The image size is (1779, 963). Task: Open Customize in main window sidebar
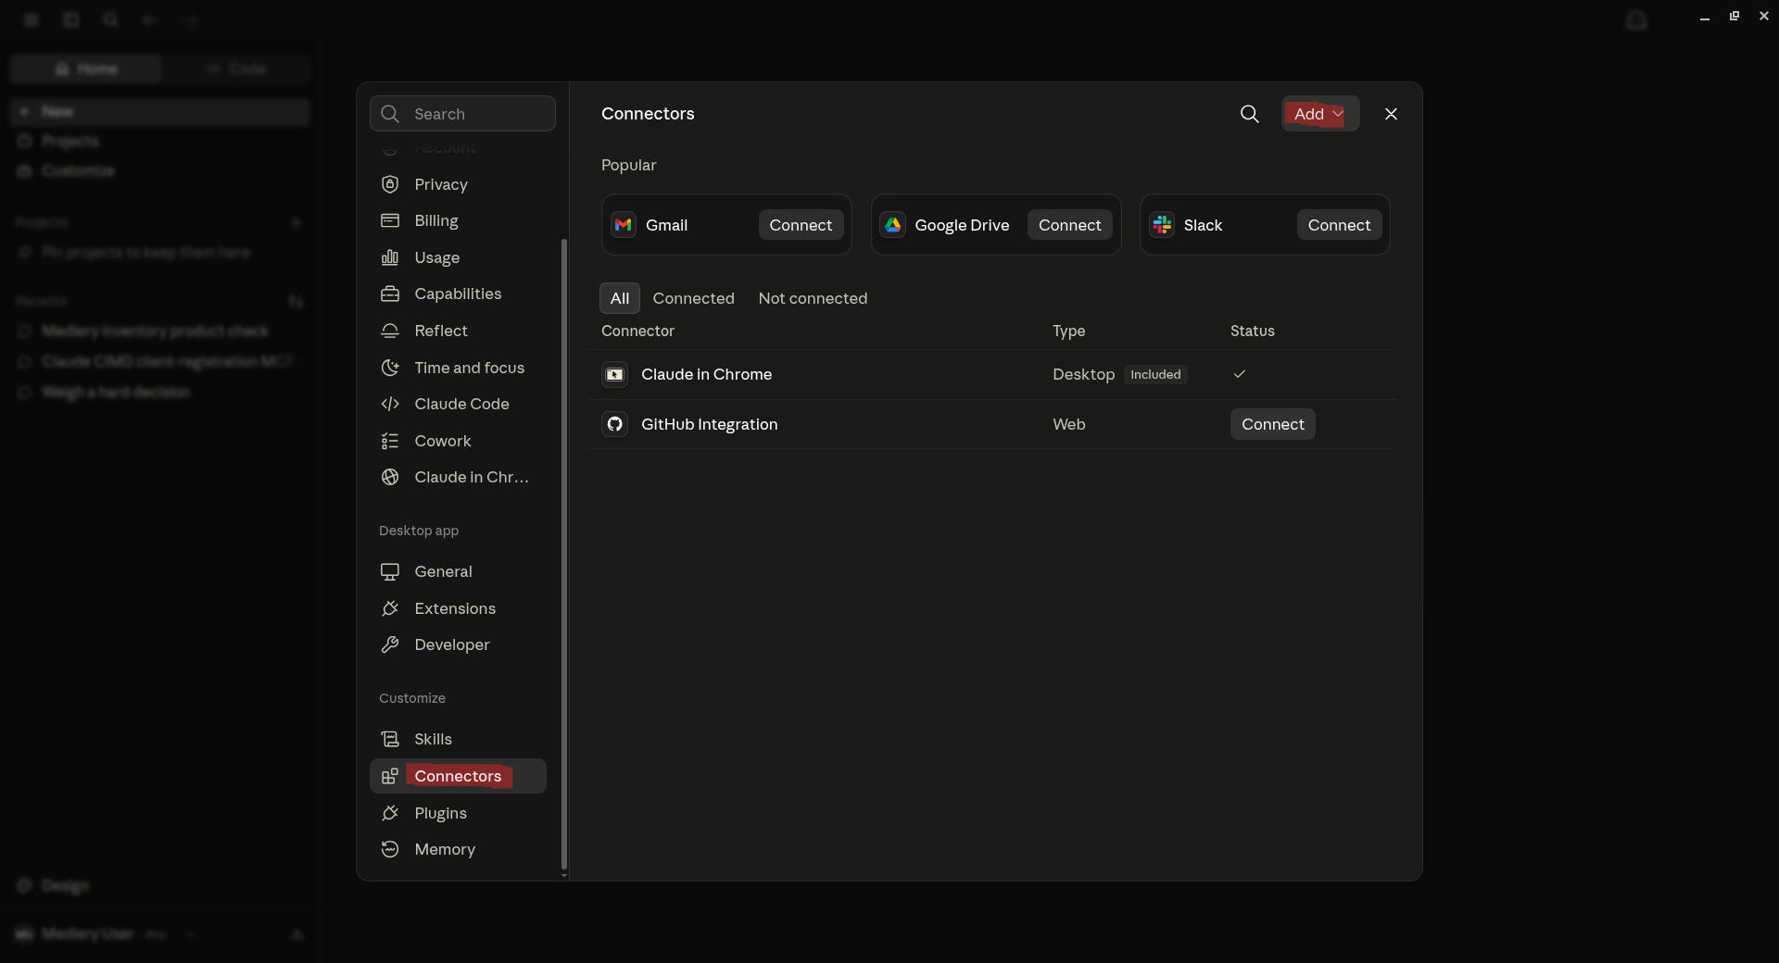click(x=159, y=170)
